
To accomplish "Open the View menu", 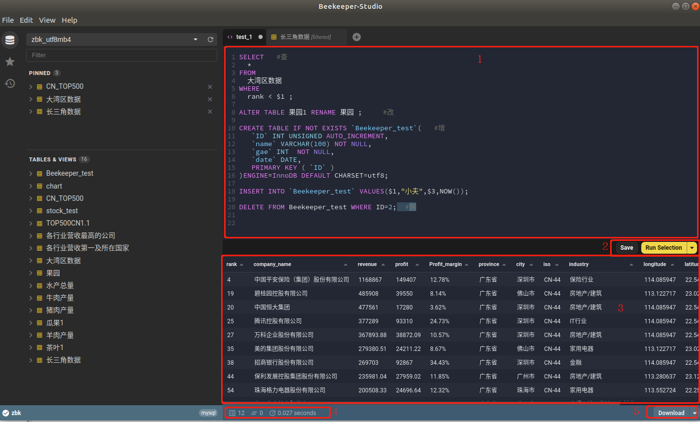I will click(47, 20).
